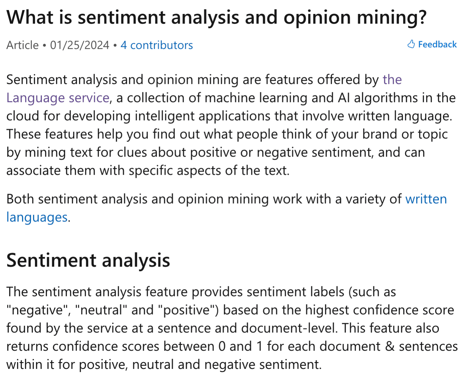Follow the 'Language service' link
This screenshot has height=378, width=469.
click(x=58, y=98)
